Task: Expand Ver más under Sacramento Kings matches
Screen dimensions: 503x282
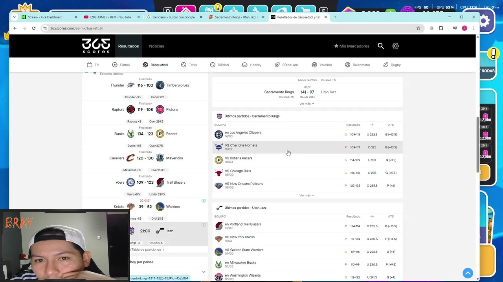Action: pos(307,195)
